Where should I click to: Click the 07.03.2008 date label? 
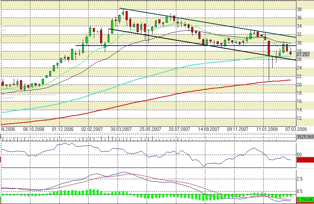coord(296,129)
